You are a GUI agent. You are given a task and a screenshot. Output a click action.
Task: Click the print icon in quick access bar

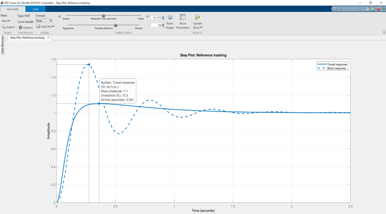pyautogui.click(x=368, y=9)
